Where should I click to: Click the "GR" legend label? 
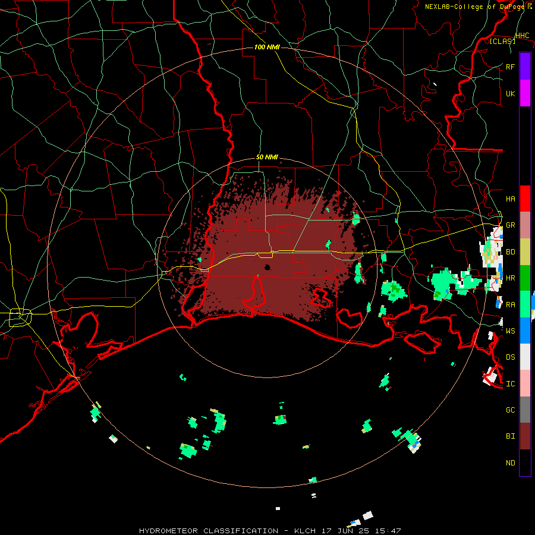pos(510,225)
